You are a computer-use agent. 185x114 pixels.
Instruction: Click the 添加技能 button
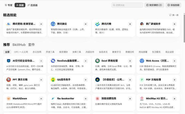(x=173, y=5)
